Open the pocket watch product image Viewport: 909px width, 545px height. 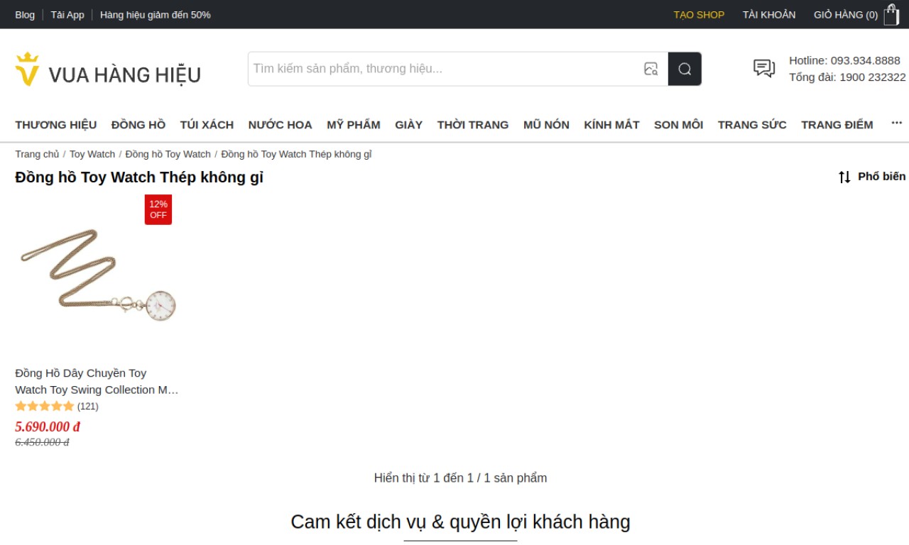click(97, 277)
